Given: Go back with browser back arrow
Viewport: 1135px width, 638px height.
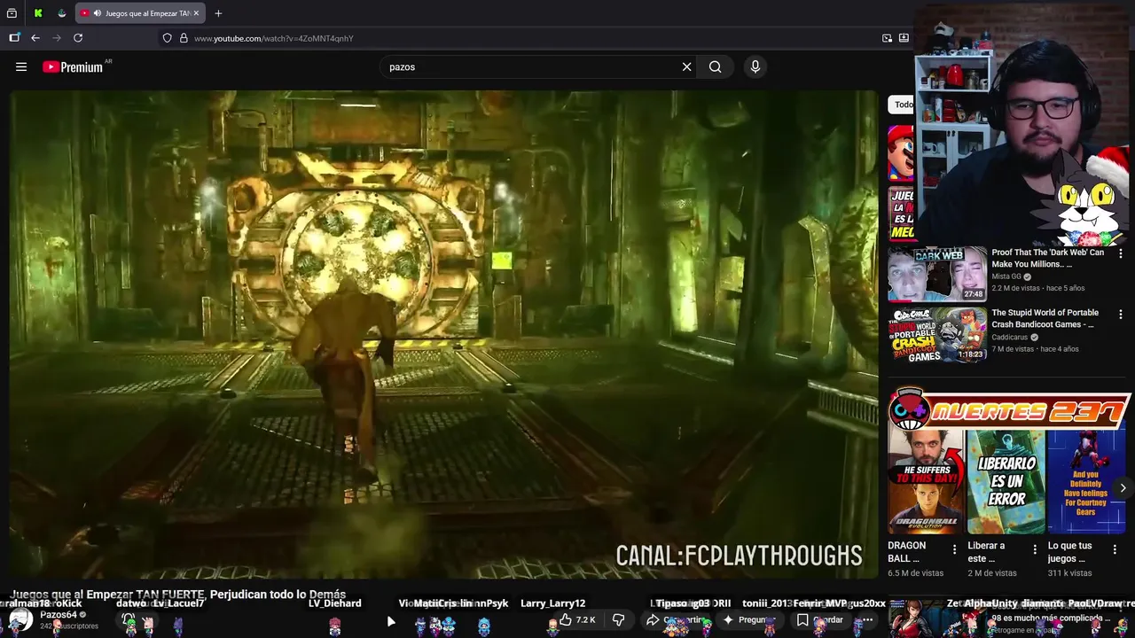Looking at the screenshot, I should tap(35, 38).
